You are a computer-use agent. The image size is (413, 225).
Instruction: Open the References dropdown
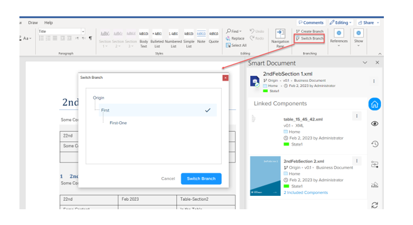(339, 38)
